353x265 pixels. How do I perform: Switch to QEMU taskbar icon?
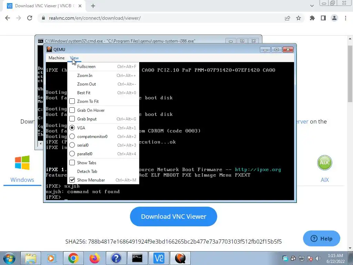point(180,258)
